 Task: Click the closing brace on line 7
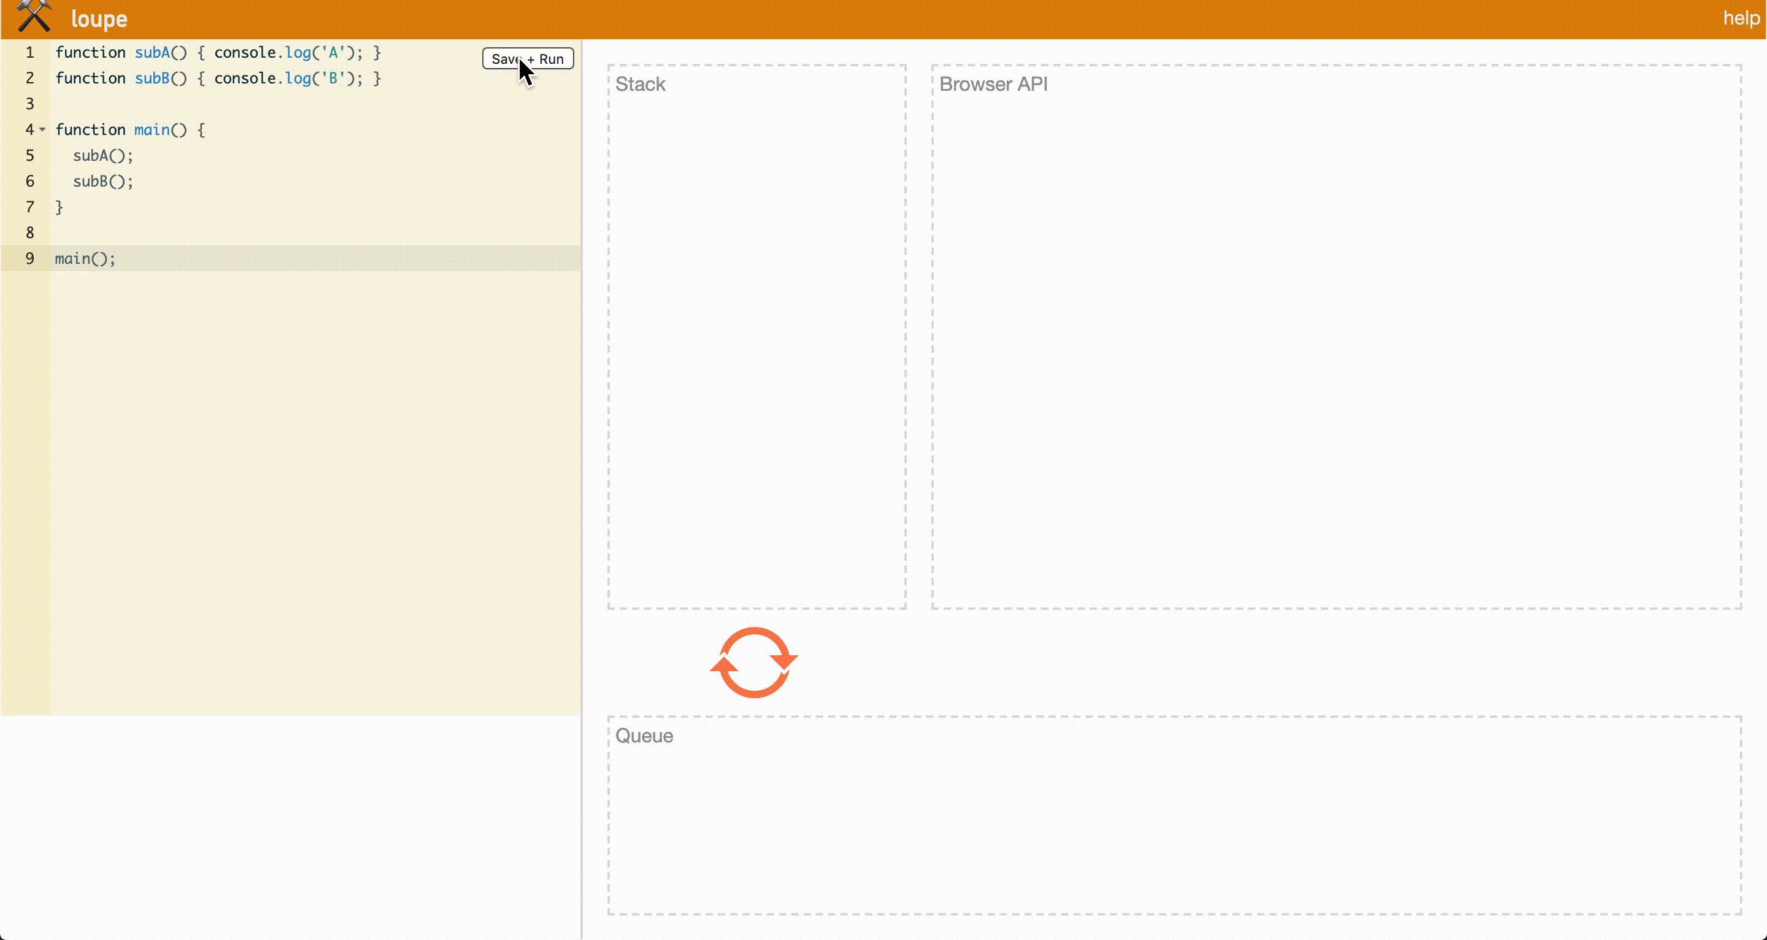[x=59, y=207]
